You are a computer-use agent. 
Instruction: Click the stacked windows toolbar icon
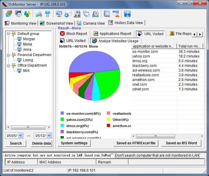tap(9, 13)
